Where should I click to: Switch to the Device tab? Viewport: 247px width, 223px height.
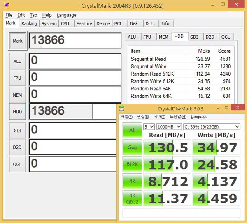103,23
